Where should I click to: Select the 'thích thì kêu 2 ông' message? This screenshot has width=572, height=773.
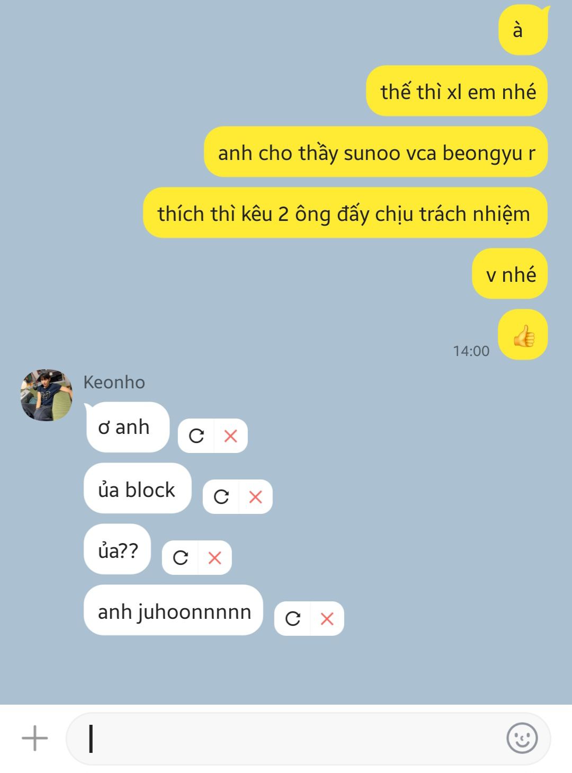pyautogui.click(x=345, y=213)
